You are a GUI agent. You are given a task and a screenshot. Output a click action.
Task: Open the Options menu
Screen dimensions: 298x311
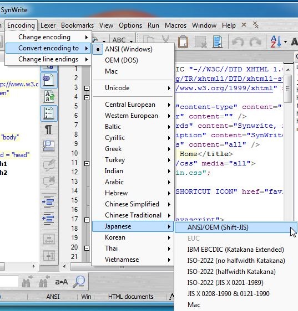tap(130, 25)
